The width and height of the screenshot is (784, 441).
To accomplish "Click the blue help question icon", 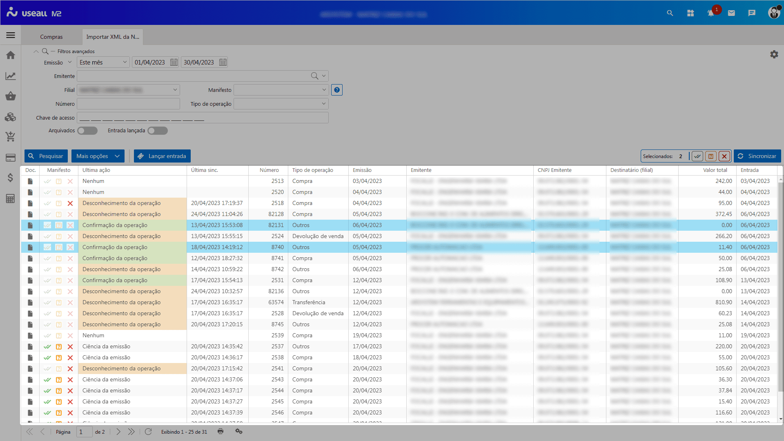I will click(337, 90).
